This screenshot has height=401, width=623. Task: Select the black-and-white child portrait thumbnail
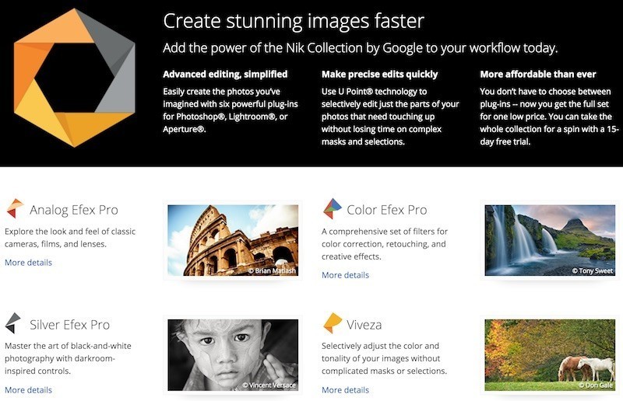(x=233, y=355)
